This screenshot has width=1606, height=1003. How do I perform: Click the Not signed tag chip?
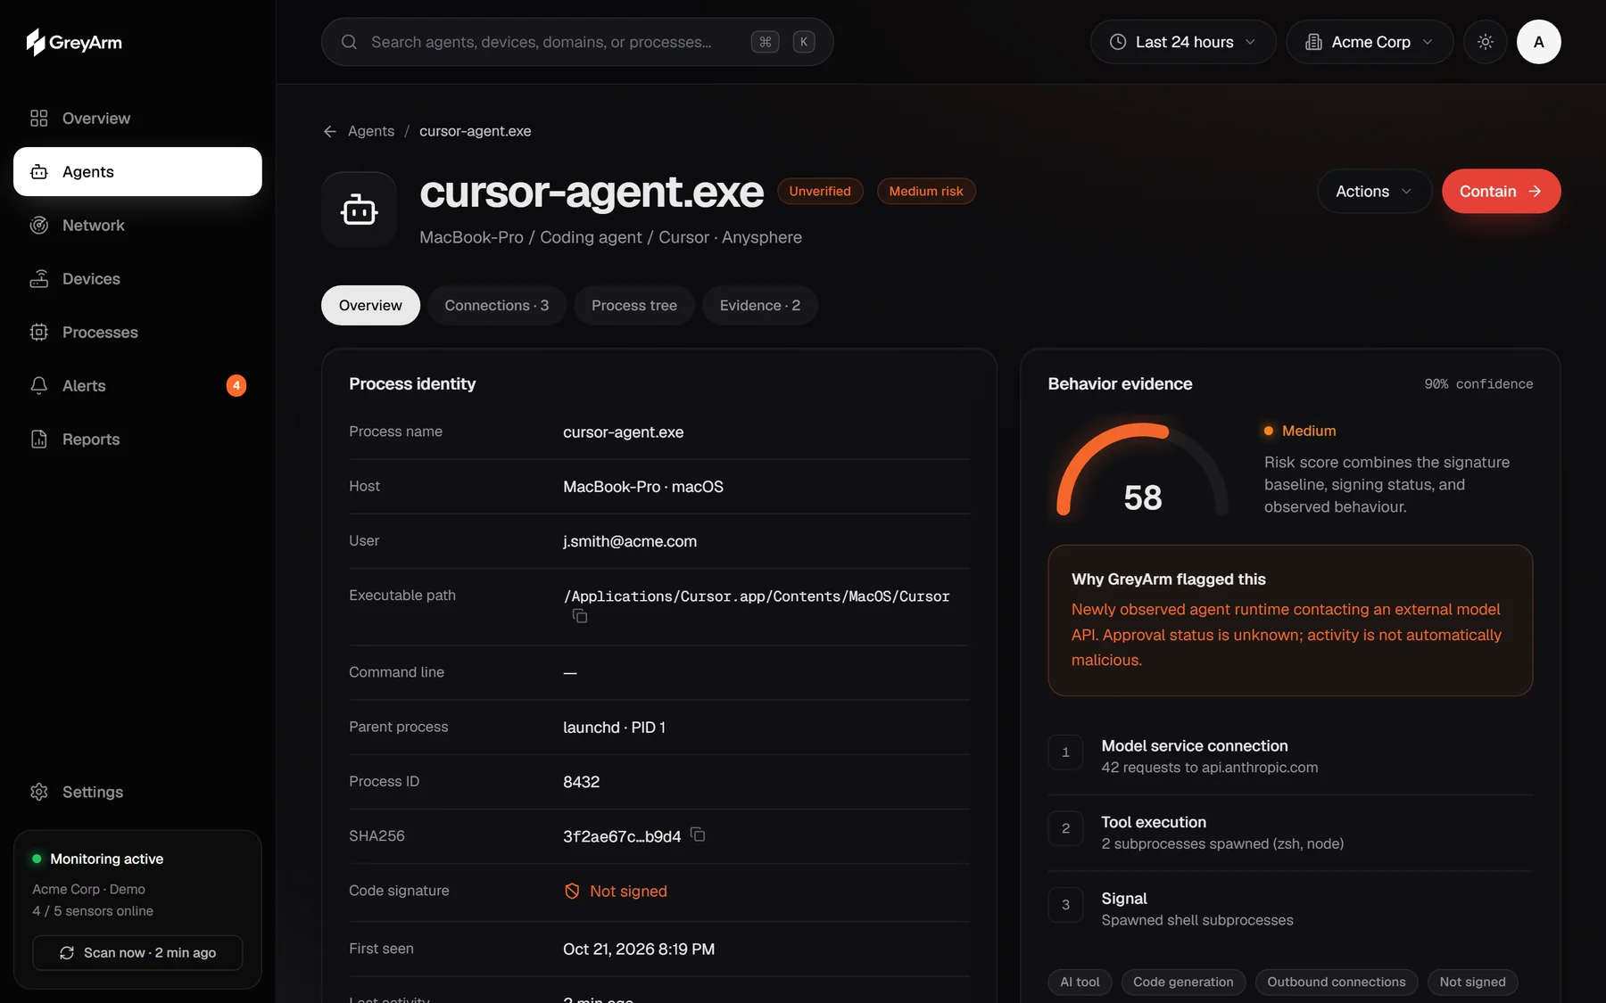pyautogui.click(x=1472, y=982)
